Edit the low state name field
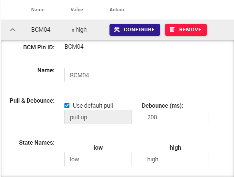Screen dimensions: 234x177 tap(98, 159)
